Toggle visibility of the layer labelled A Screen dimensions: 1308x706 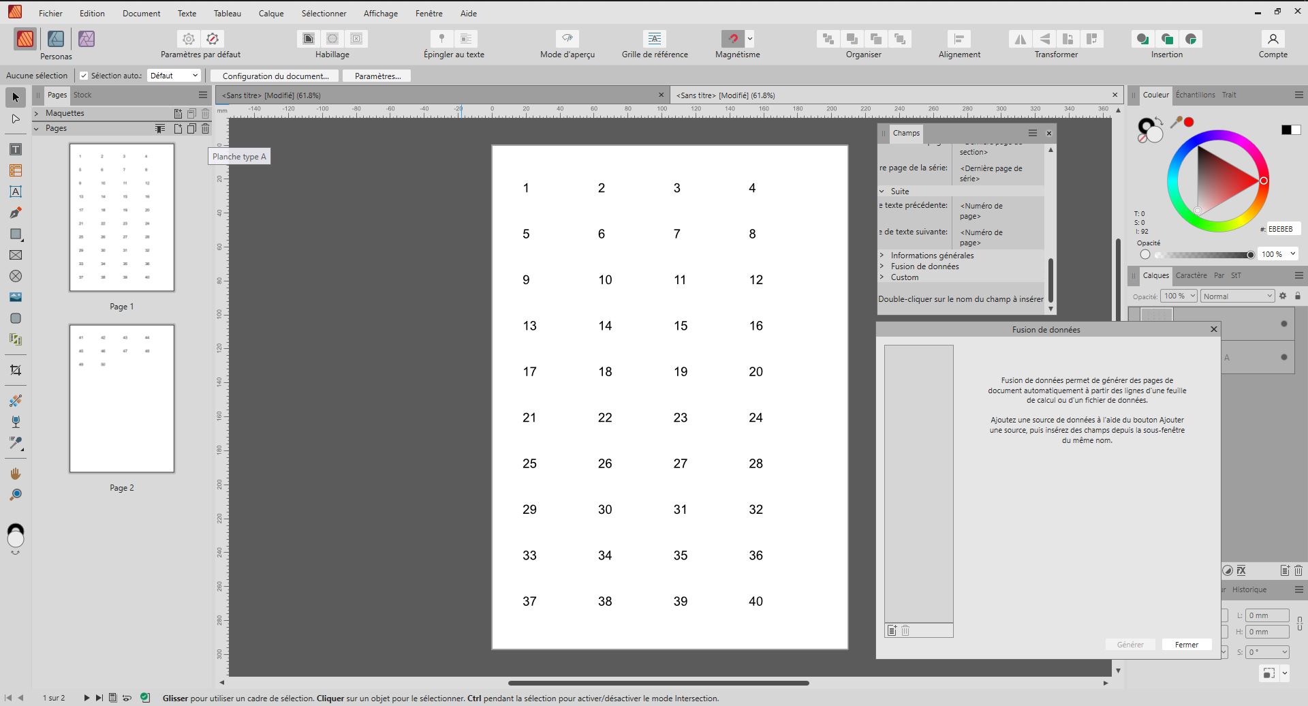point(1284,357)
